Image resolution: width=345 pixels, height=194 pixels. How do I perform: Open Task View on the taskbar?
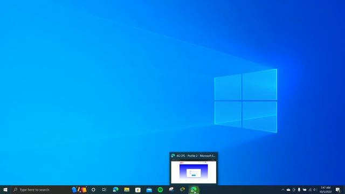pos(104,190)
